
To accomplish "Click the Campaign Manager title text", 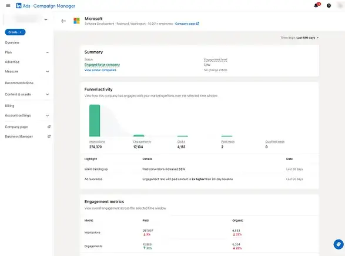I will point(54,6).
